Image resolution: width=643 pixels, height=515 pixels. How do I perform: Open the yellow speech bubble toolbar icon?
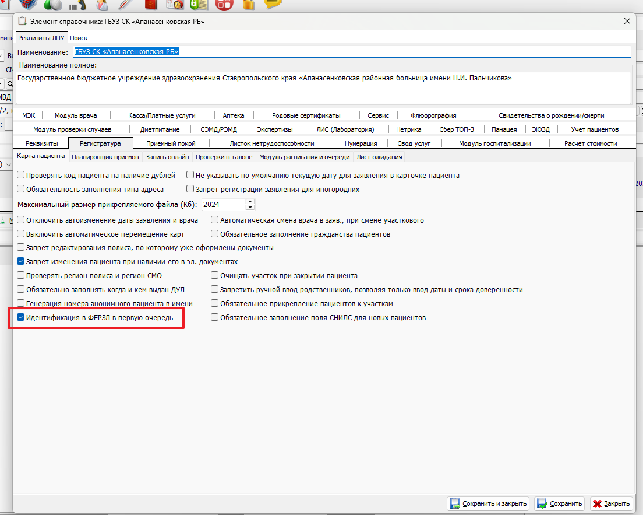273,4
